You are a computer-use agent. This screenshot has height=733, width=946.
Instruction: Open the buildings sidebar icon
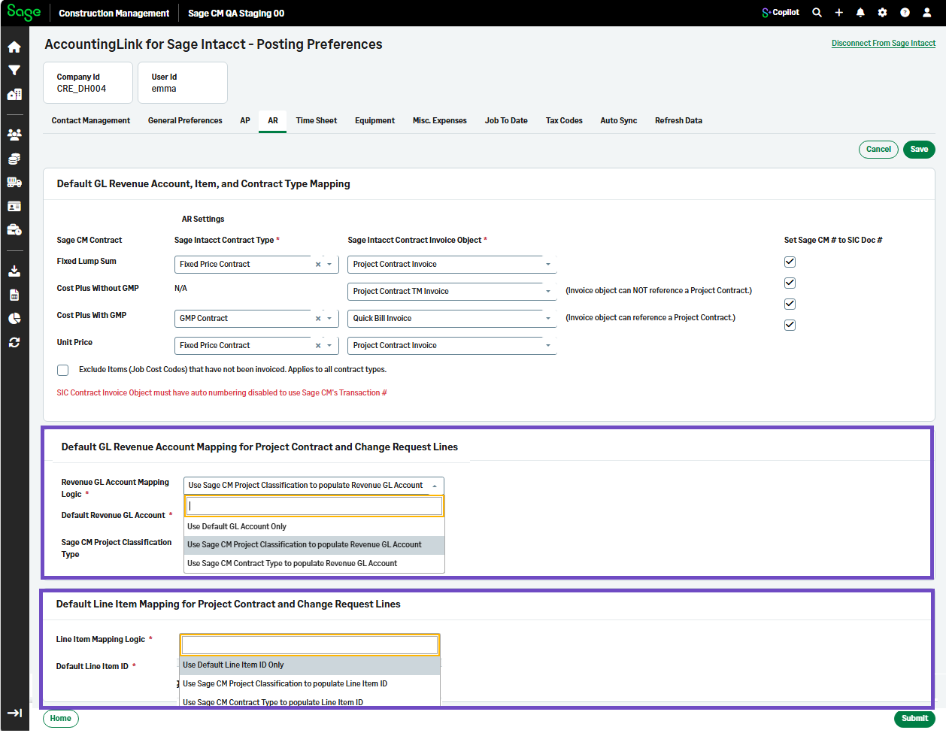pos(14,95)
